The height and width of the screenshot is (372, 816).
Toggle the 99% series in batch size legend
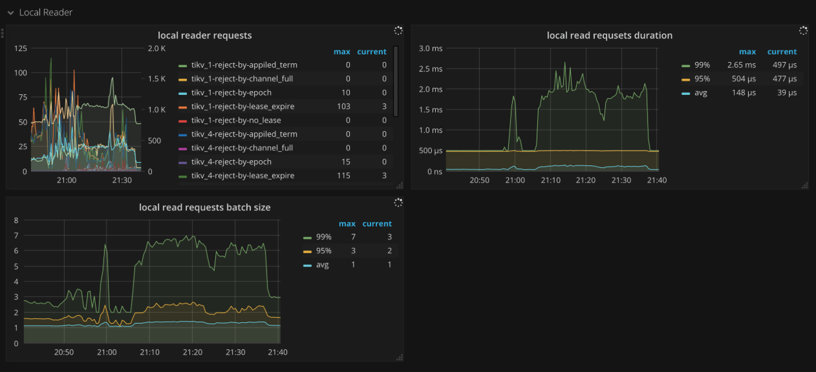(323, 236)
